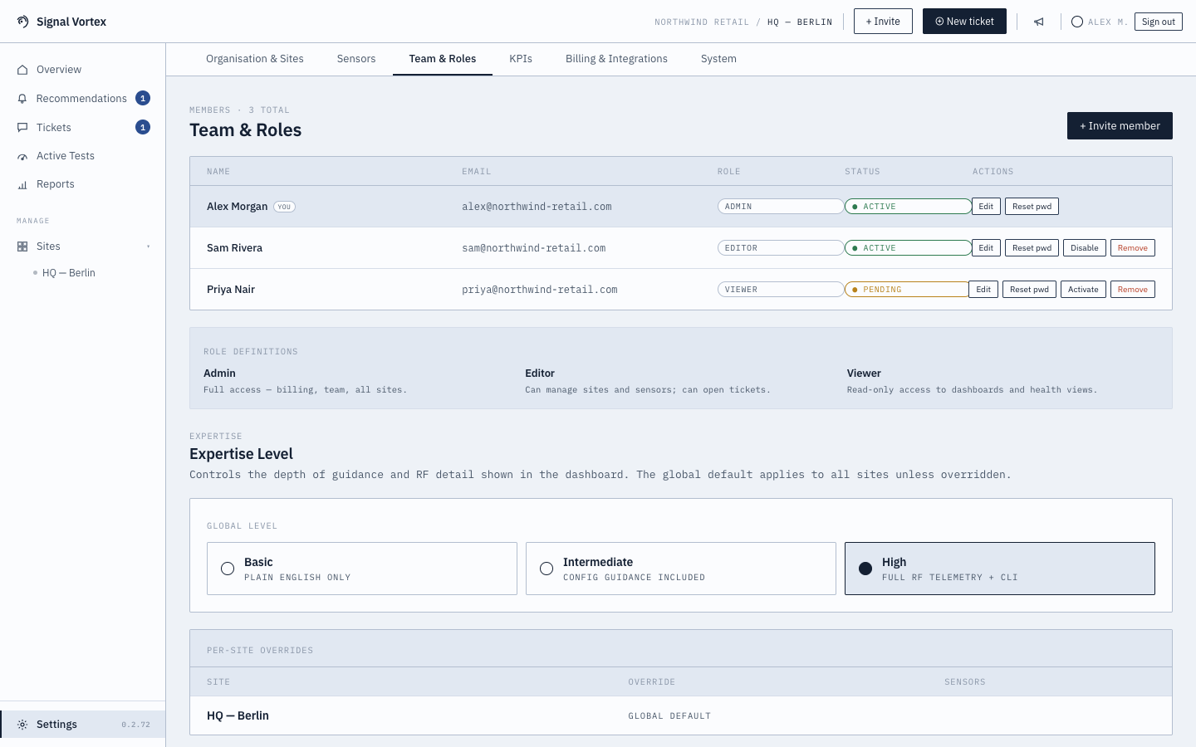Open Priya Nair's VIEWER role dropdown
The image size is (1196, 747).
(781, 290)
